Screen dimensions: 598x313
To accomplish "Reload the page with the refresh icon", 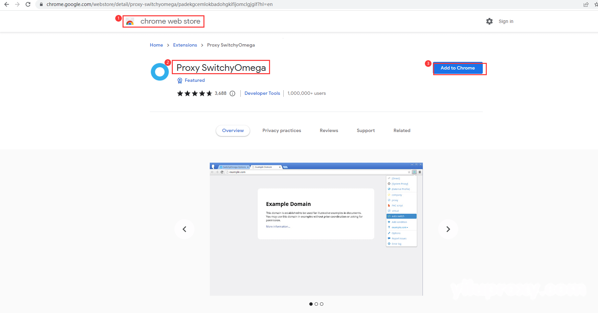I will (x=28, y=4).
